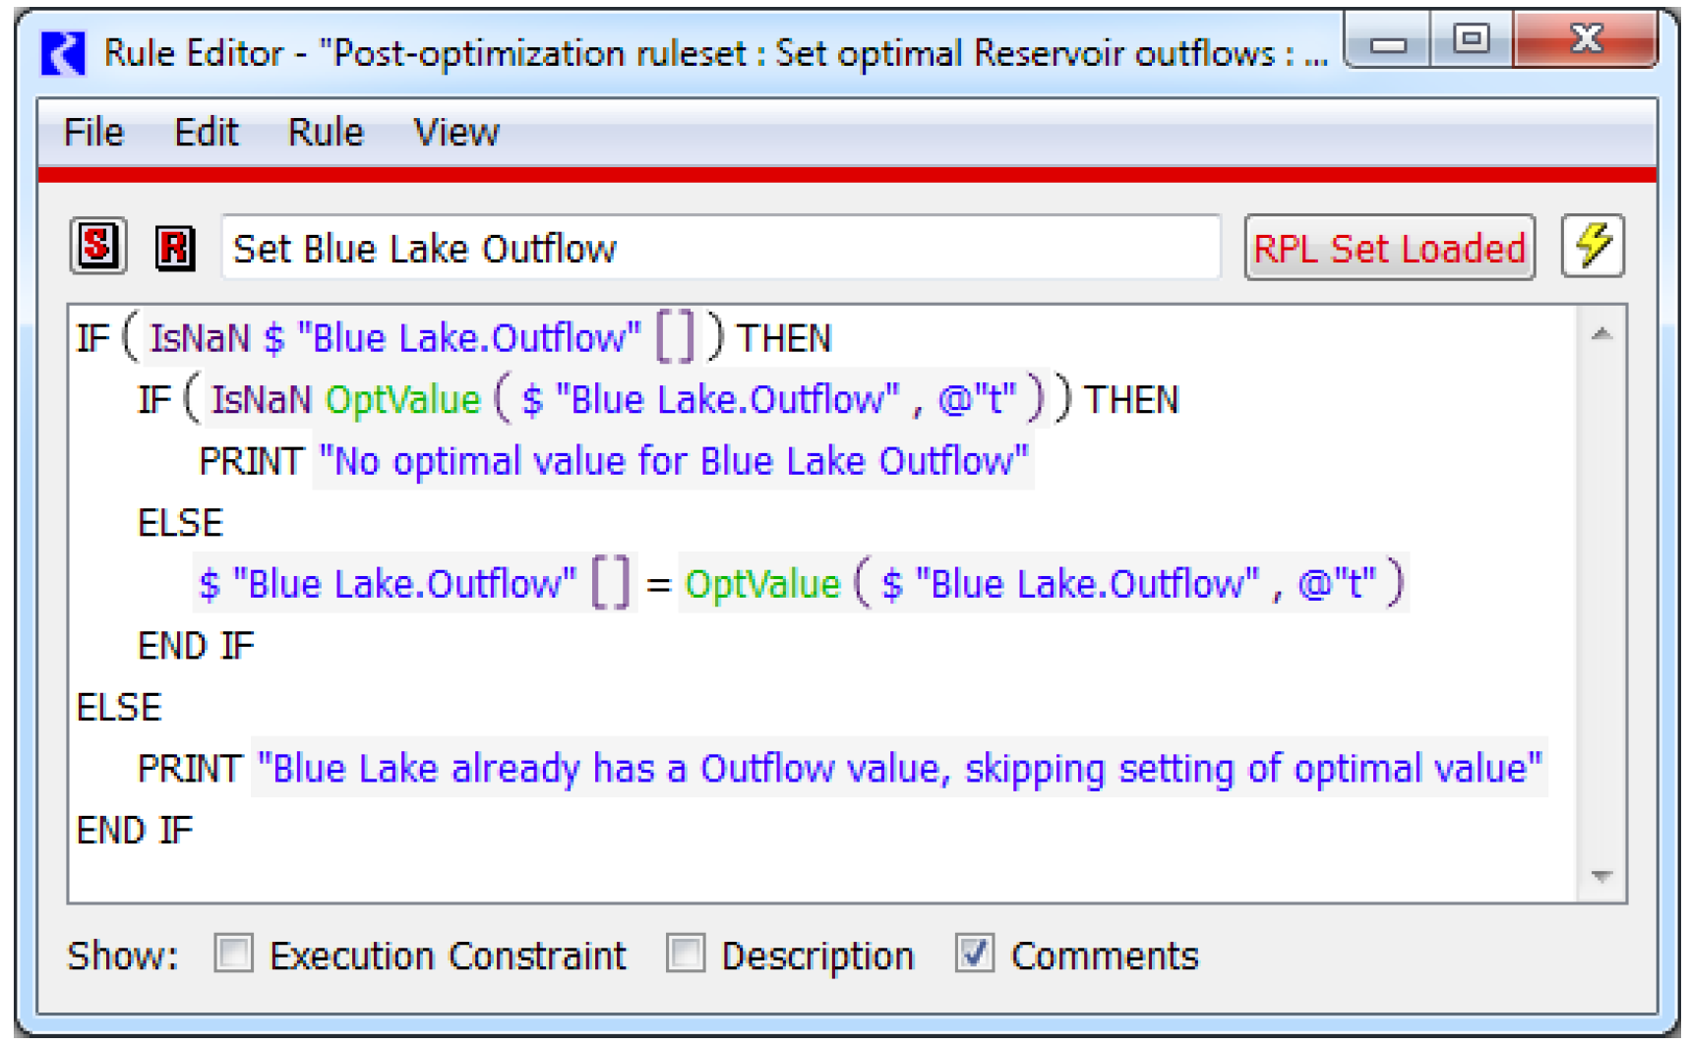Click the Set Blue Lake Outflow name field

tap(720, 248)
